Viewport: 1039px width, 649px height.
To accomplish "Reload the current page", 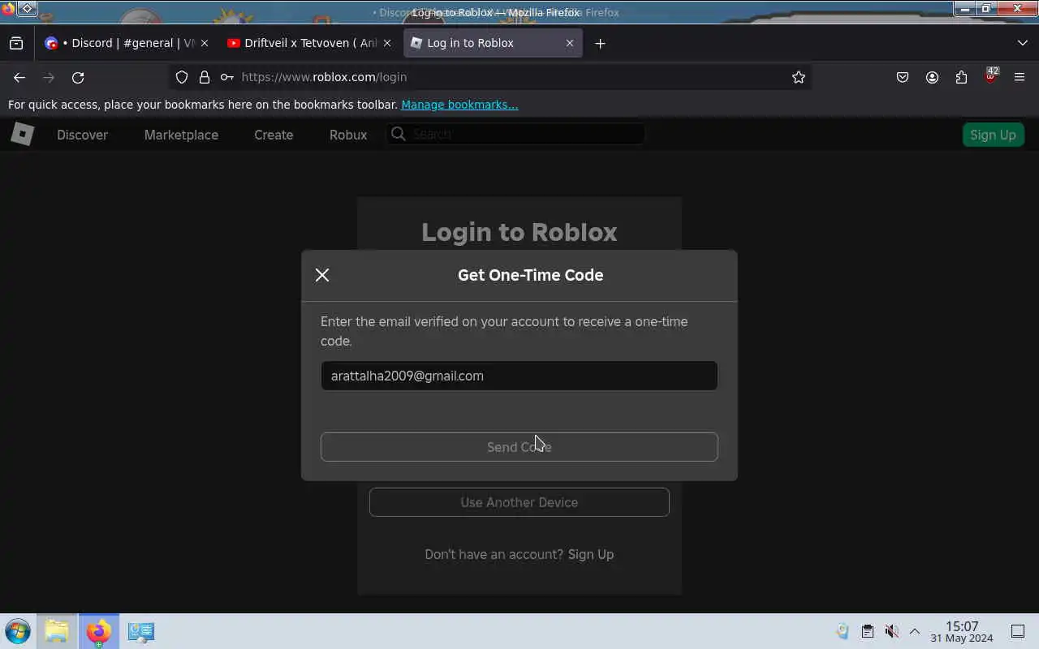I will pos(78,77).
